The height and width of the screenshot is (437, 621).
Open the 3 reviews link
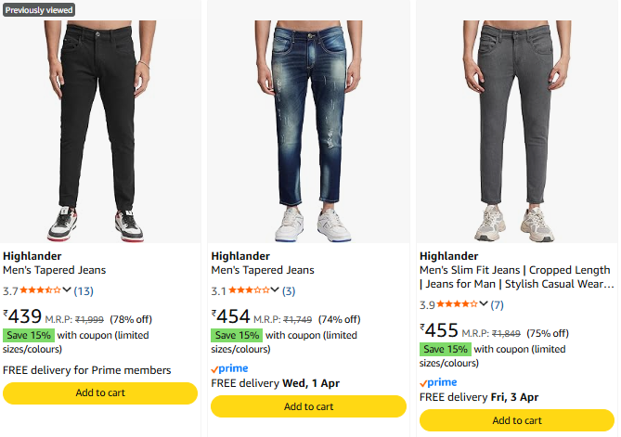pyautogui.click(x=289, y=291)
